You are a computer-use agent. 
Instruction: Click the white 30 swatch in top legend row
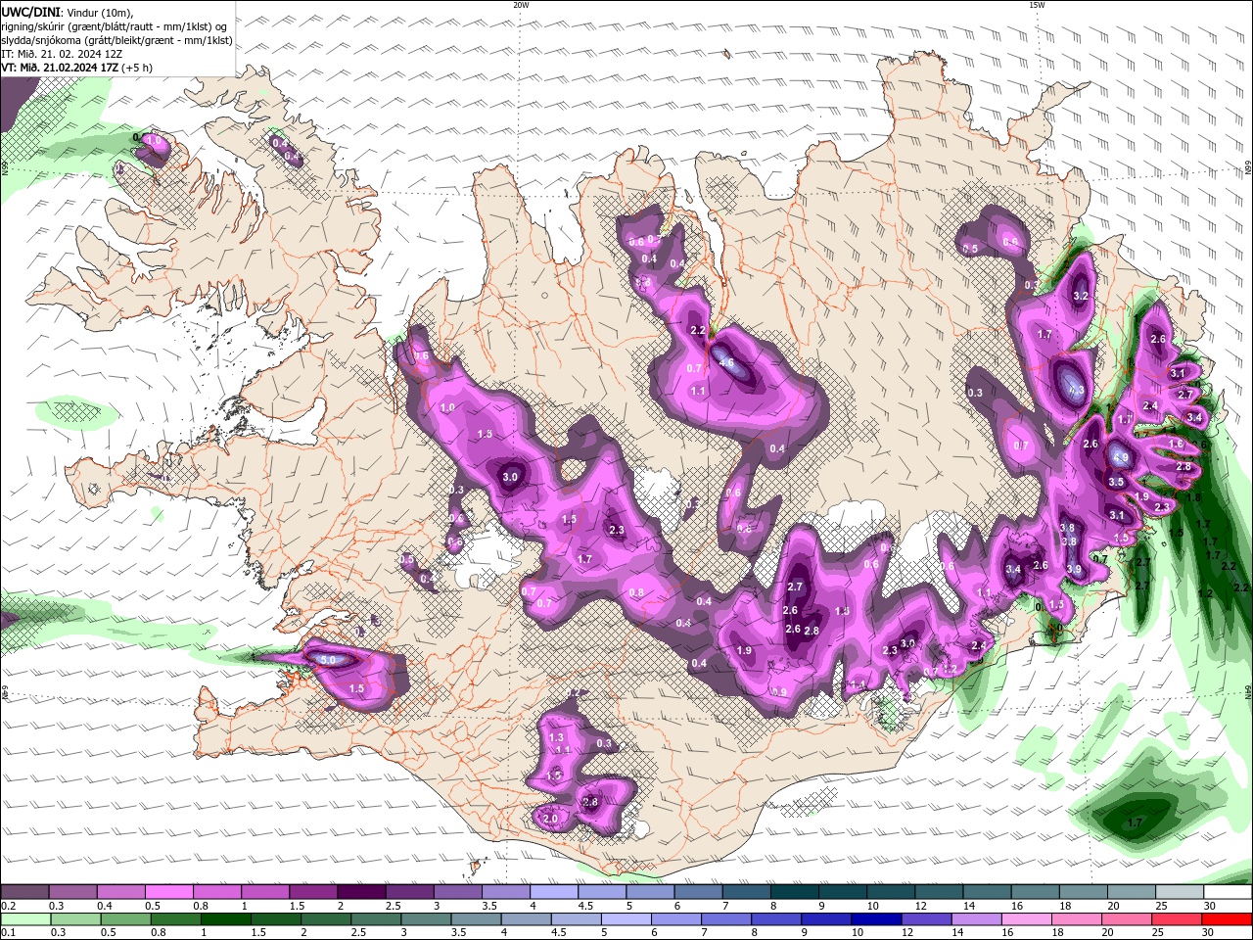[1228, 892]
